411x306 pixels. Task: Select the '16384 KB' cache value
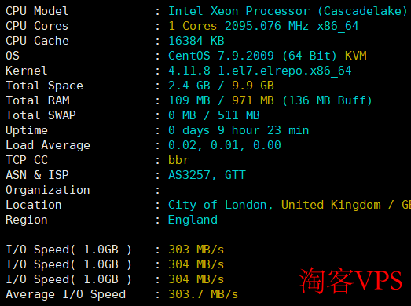click(x=196, y=41)
